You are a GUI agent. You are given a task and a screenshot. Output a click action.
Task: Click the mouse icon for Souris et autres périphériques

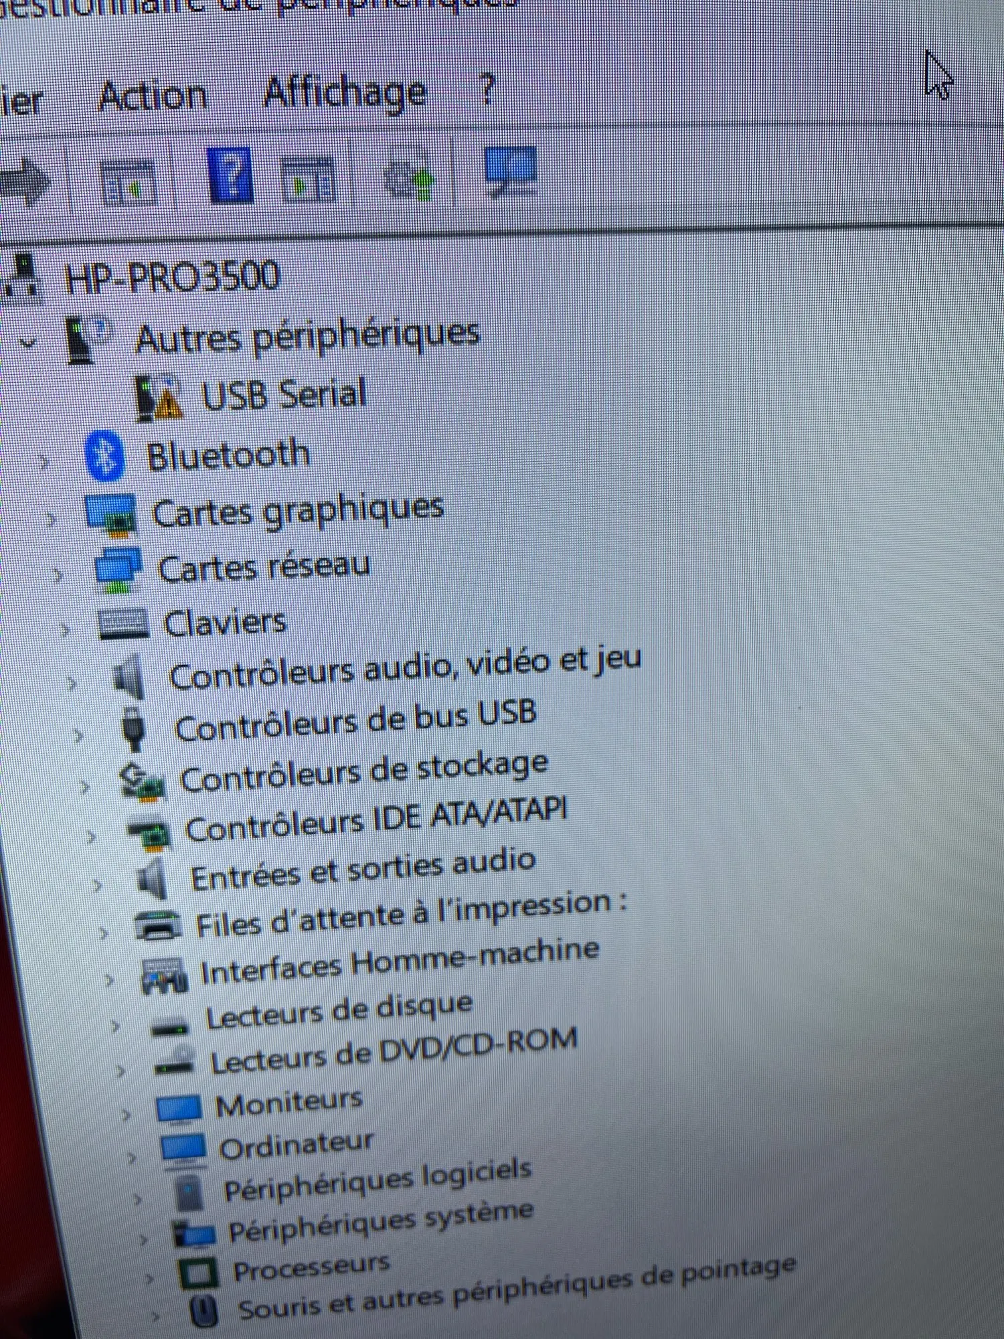[x=204, y=1311]
